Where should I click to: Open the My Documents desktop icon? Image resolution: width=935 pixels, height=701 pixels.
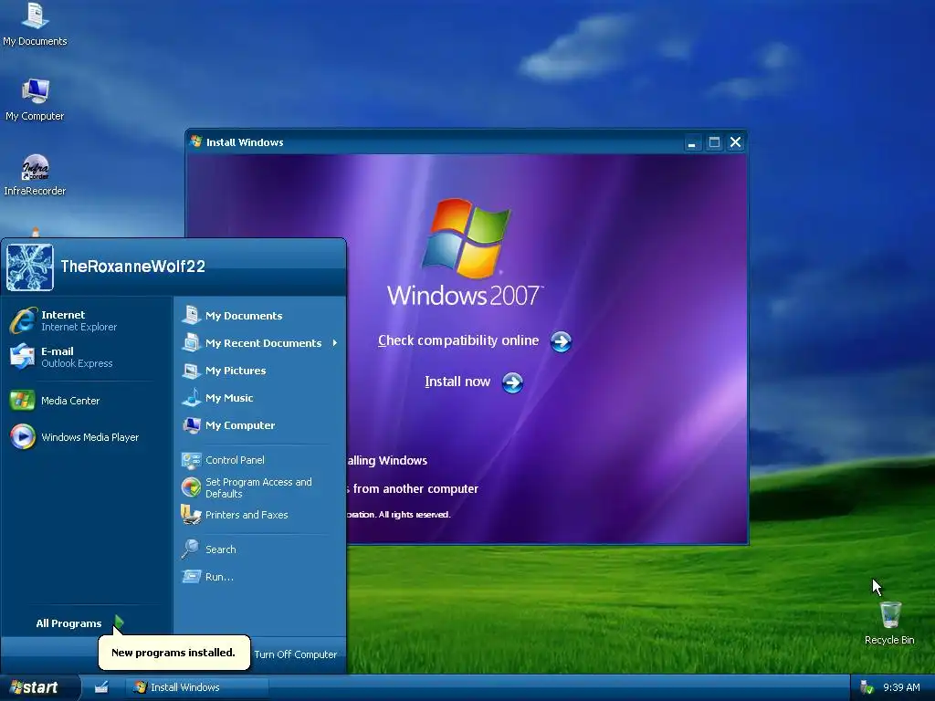pos(35,24)
